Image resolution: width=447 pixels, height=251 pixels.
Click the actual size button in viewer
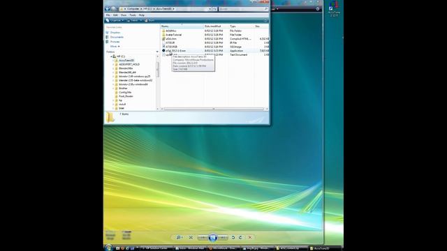click(191, 237)
